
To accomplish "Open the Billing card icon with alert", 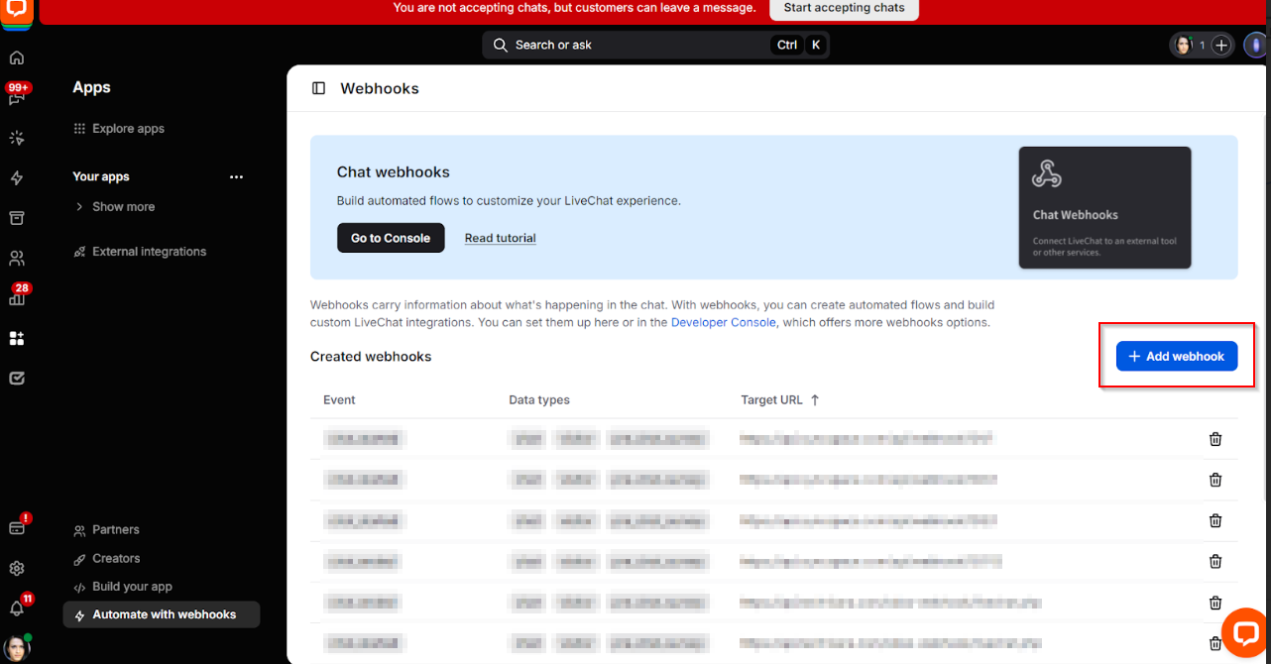I will click(x=18, y=526).
